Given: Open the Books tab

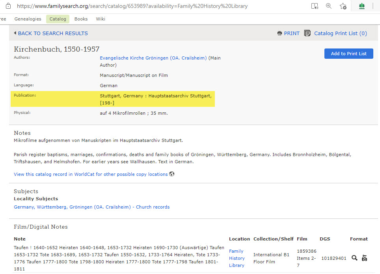Looking at the screenshot, I should click(81, 19).
